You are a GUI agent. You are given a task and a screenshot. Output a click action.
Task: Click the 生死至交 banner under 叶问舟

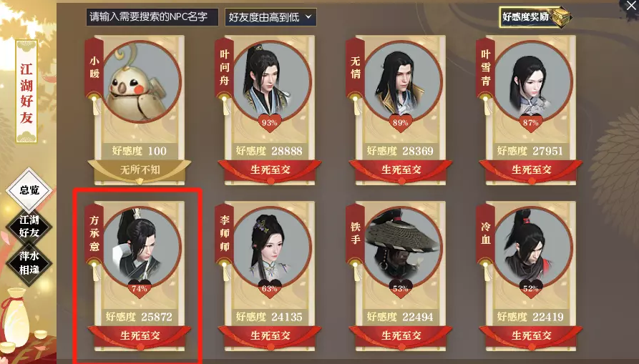click(270, 169)
